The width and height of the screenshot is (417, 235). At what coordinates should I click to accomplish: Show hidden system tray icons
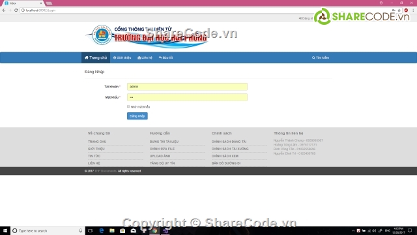tap(353, 230)
